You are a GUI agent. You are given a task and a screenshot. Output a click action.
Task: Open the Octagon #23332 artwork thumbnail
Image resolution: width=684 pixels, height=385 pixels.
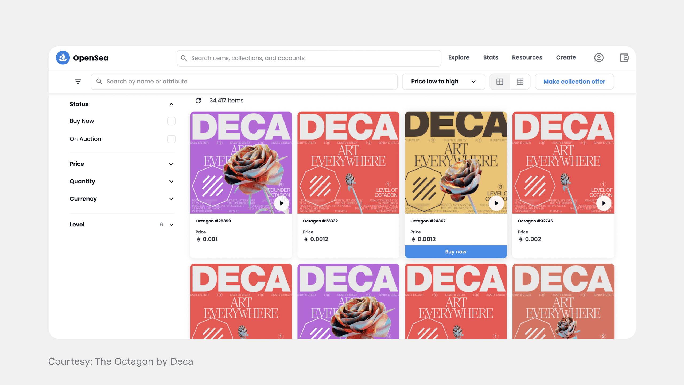(x=348, y=163)
